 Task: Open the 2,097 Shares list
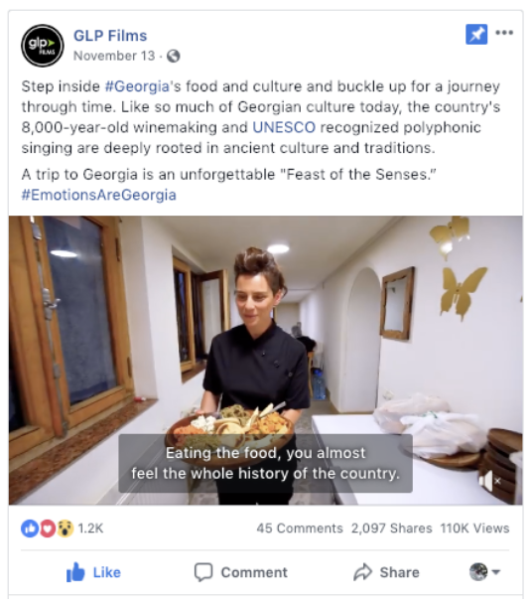pyautogui.click(x=391, y=529)
